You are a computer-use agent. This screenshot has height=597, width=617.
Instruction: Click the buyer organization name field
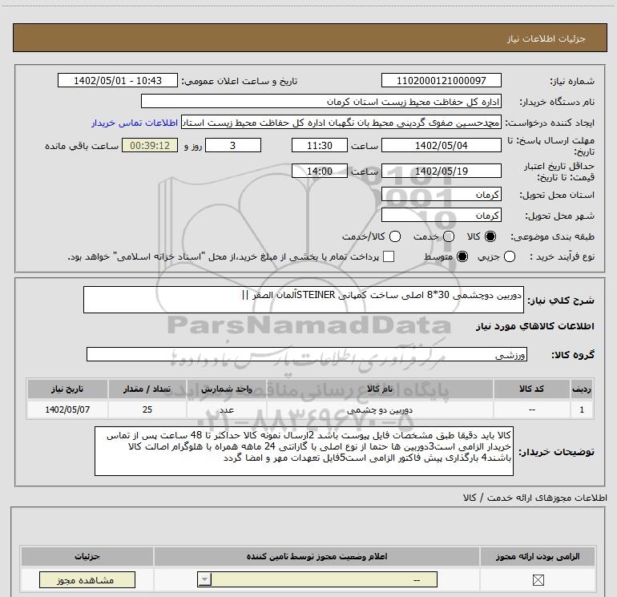coord(321,101)
